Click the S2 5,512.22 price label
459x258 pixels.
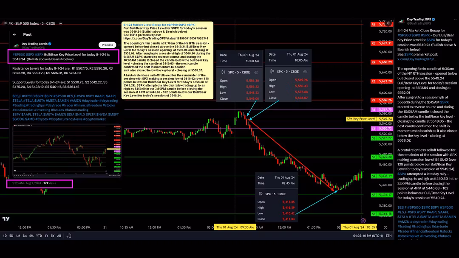coord(382,138)
